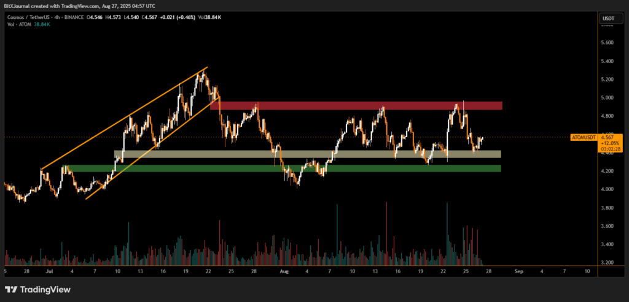Click the ATOMUSDT price label tag
This screenshot has width=629, height=302.
[x=583, y=137]
